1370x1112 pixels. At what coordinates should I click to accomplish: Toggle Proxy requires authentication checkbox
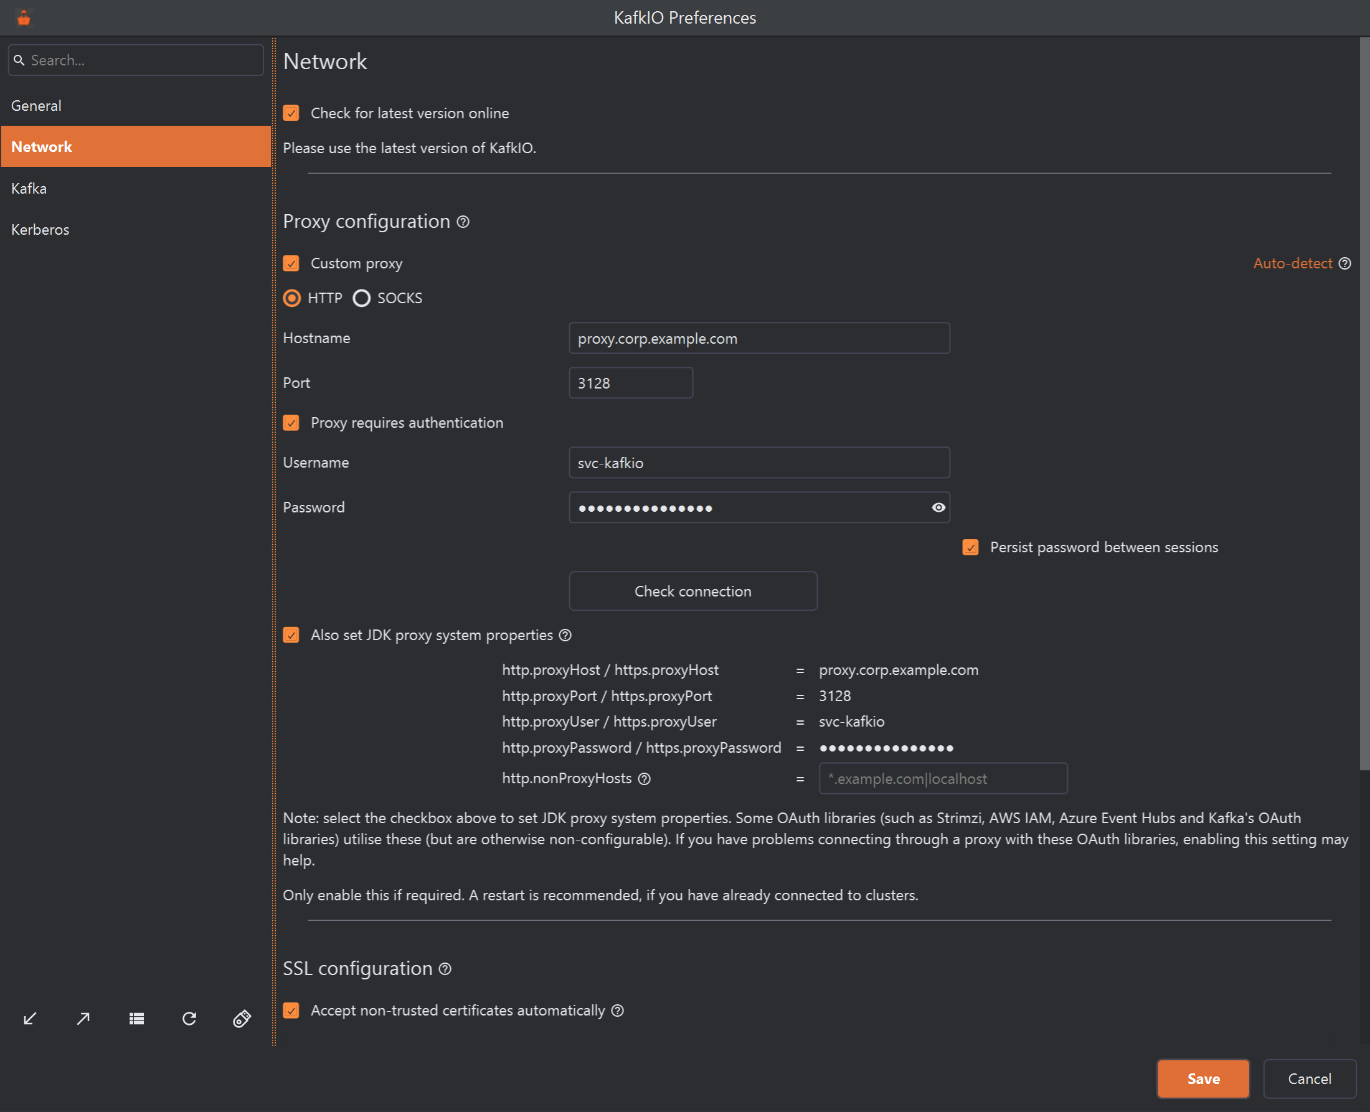tap(291, 423)
